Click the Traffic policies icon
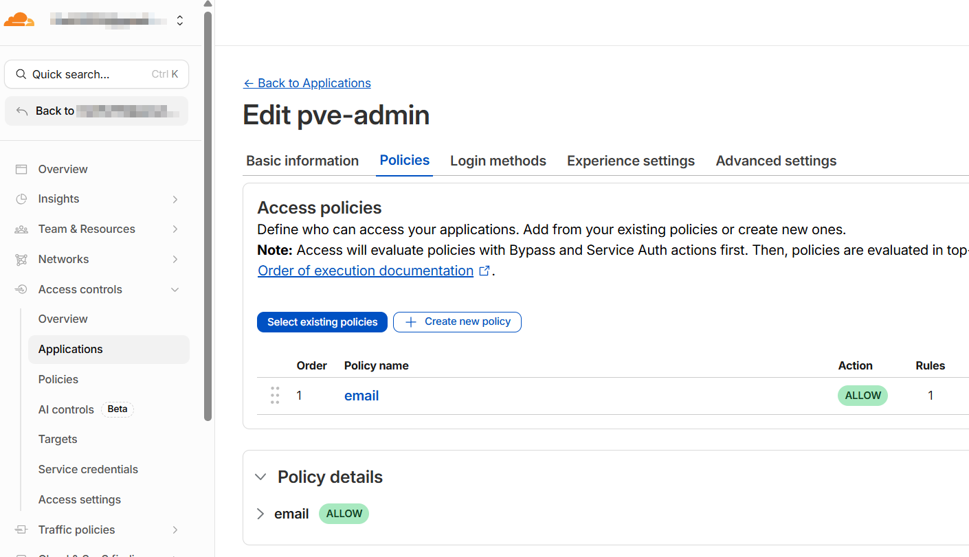This screenshot has height=557, width=969. (x=21, y=530)
